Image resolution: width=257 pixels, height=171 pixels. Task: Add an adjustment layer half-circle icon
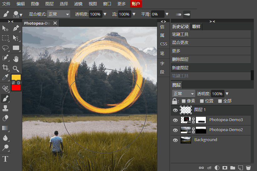pos(217,168)
